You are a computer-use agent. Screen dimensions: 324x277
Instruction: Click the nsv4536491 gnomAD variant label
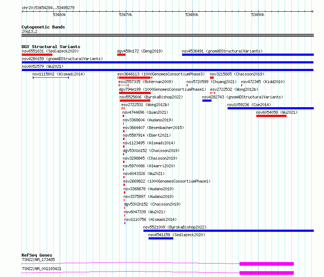point(222,51)
